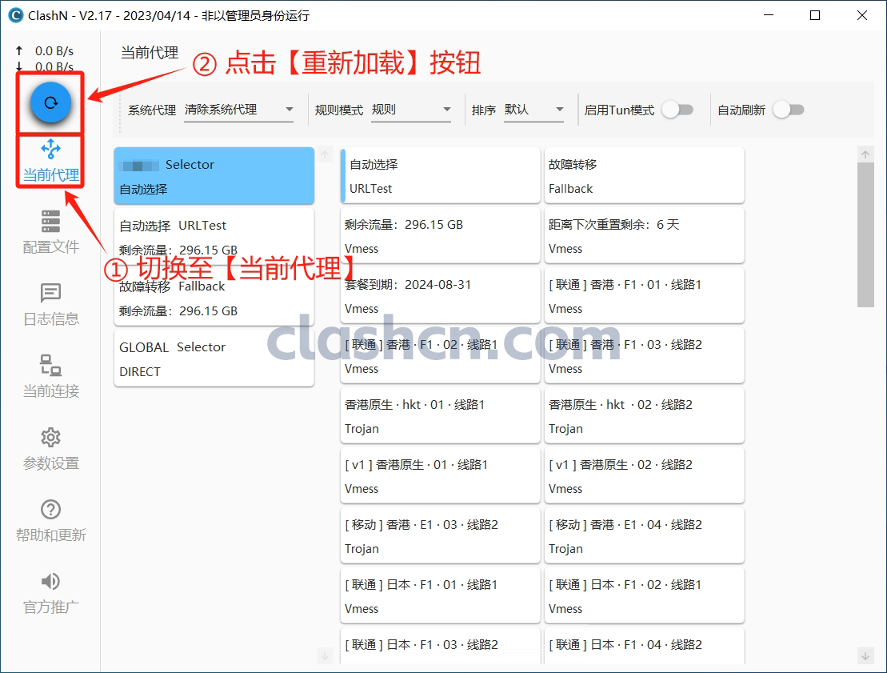Pick [联通] 香港 · F1 · 03 · 线路2 node
Screen dimensions: 887x673
click(x=645, y=355)
